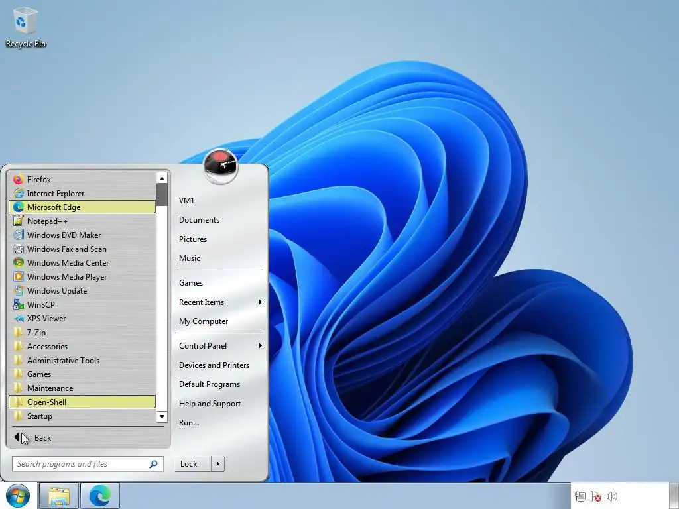Go Back to the main start menu
Image resolution: width=679 pixels, height=509 pixels.
[88, 438]
